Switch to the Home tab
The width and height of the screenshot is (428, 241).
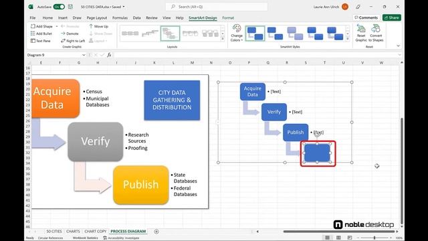(47, 18)
